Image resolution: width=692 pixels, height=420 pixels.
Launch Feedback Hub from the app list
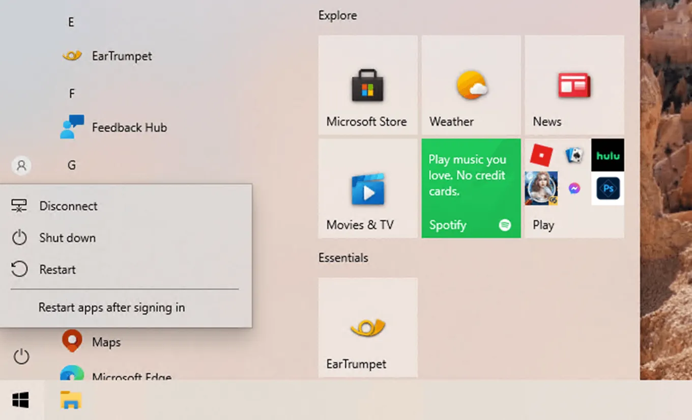pos(114,127)
